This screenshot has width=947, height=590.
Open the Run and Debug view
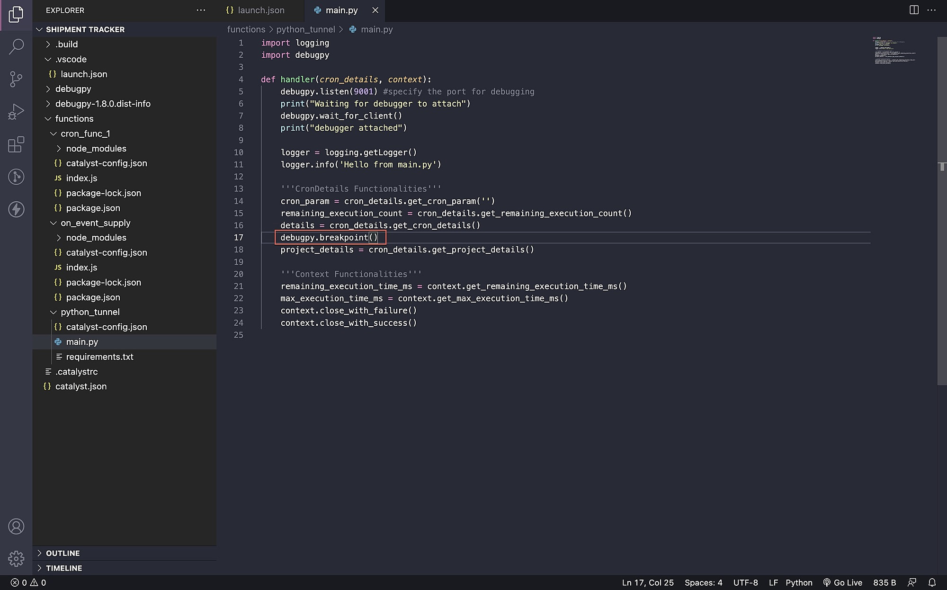(16, 112)
